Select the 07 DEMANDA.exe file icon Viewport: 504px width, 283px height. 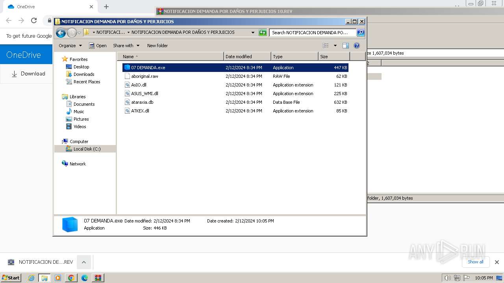click(x=127, y=68)
